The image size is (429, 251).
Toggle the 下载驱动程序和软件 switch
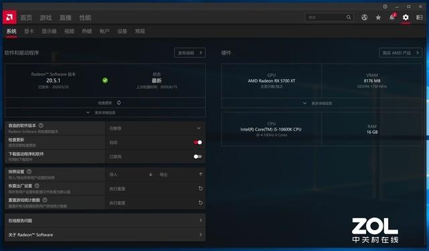tap(198, 157)
